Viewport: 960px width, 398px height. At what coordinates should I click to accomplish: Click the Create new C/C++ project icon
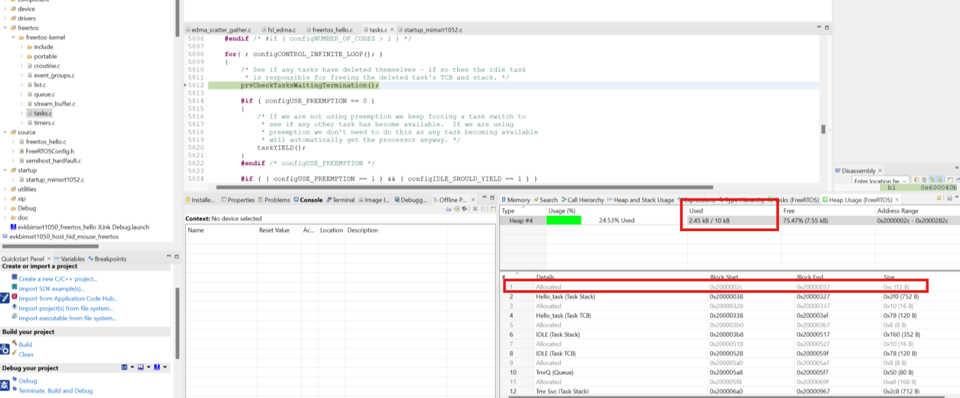tap(15, 278)
